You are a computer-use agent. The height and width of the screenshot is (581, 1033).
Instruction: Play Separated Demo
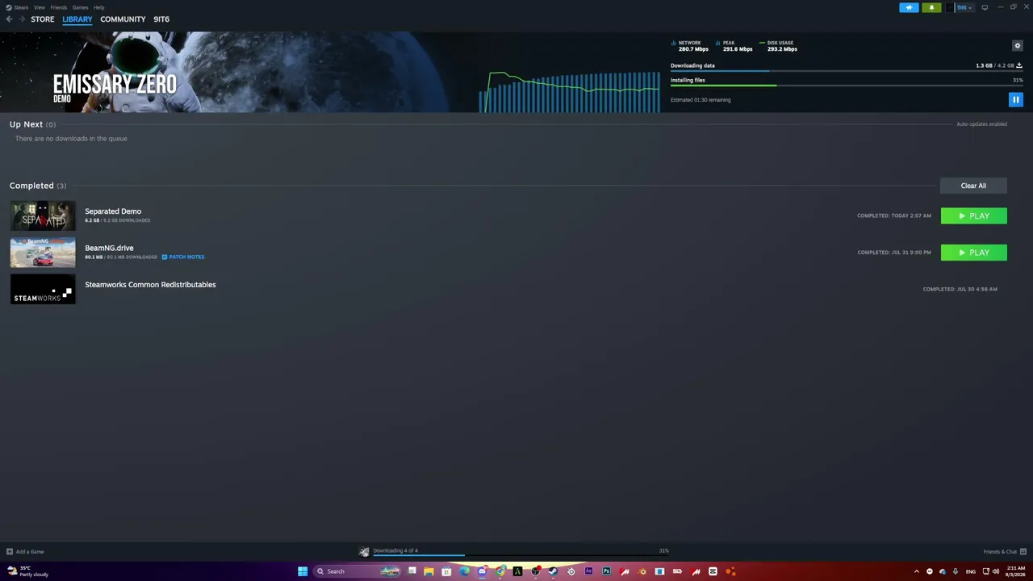click(974, 215)
